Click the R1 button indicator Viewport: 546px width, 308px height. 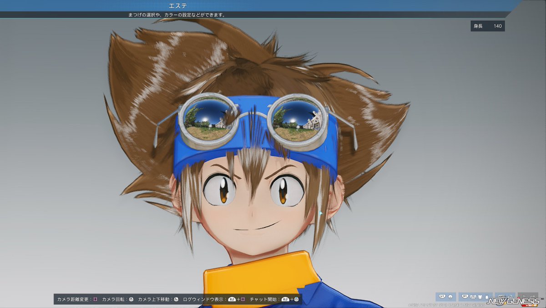click(x=465, y=296)
